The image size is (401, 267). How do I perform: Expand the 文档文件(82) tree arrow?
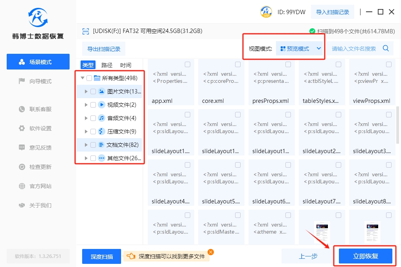click(86, 145)
